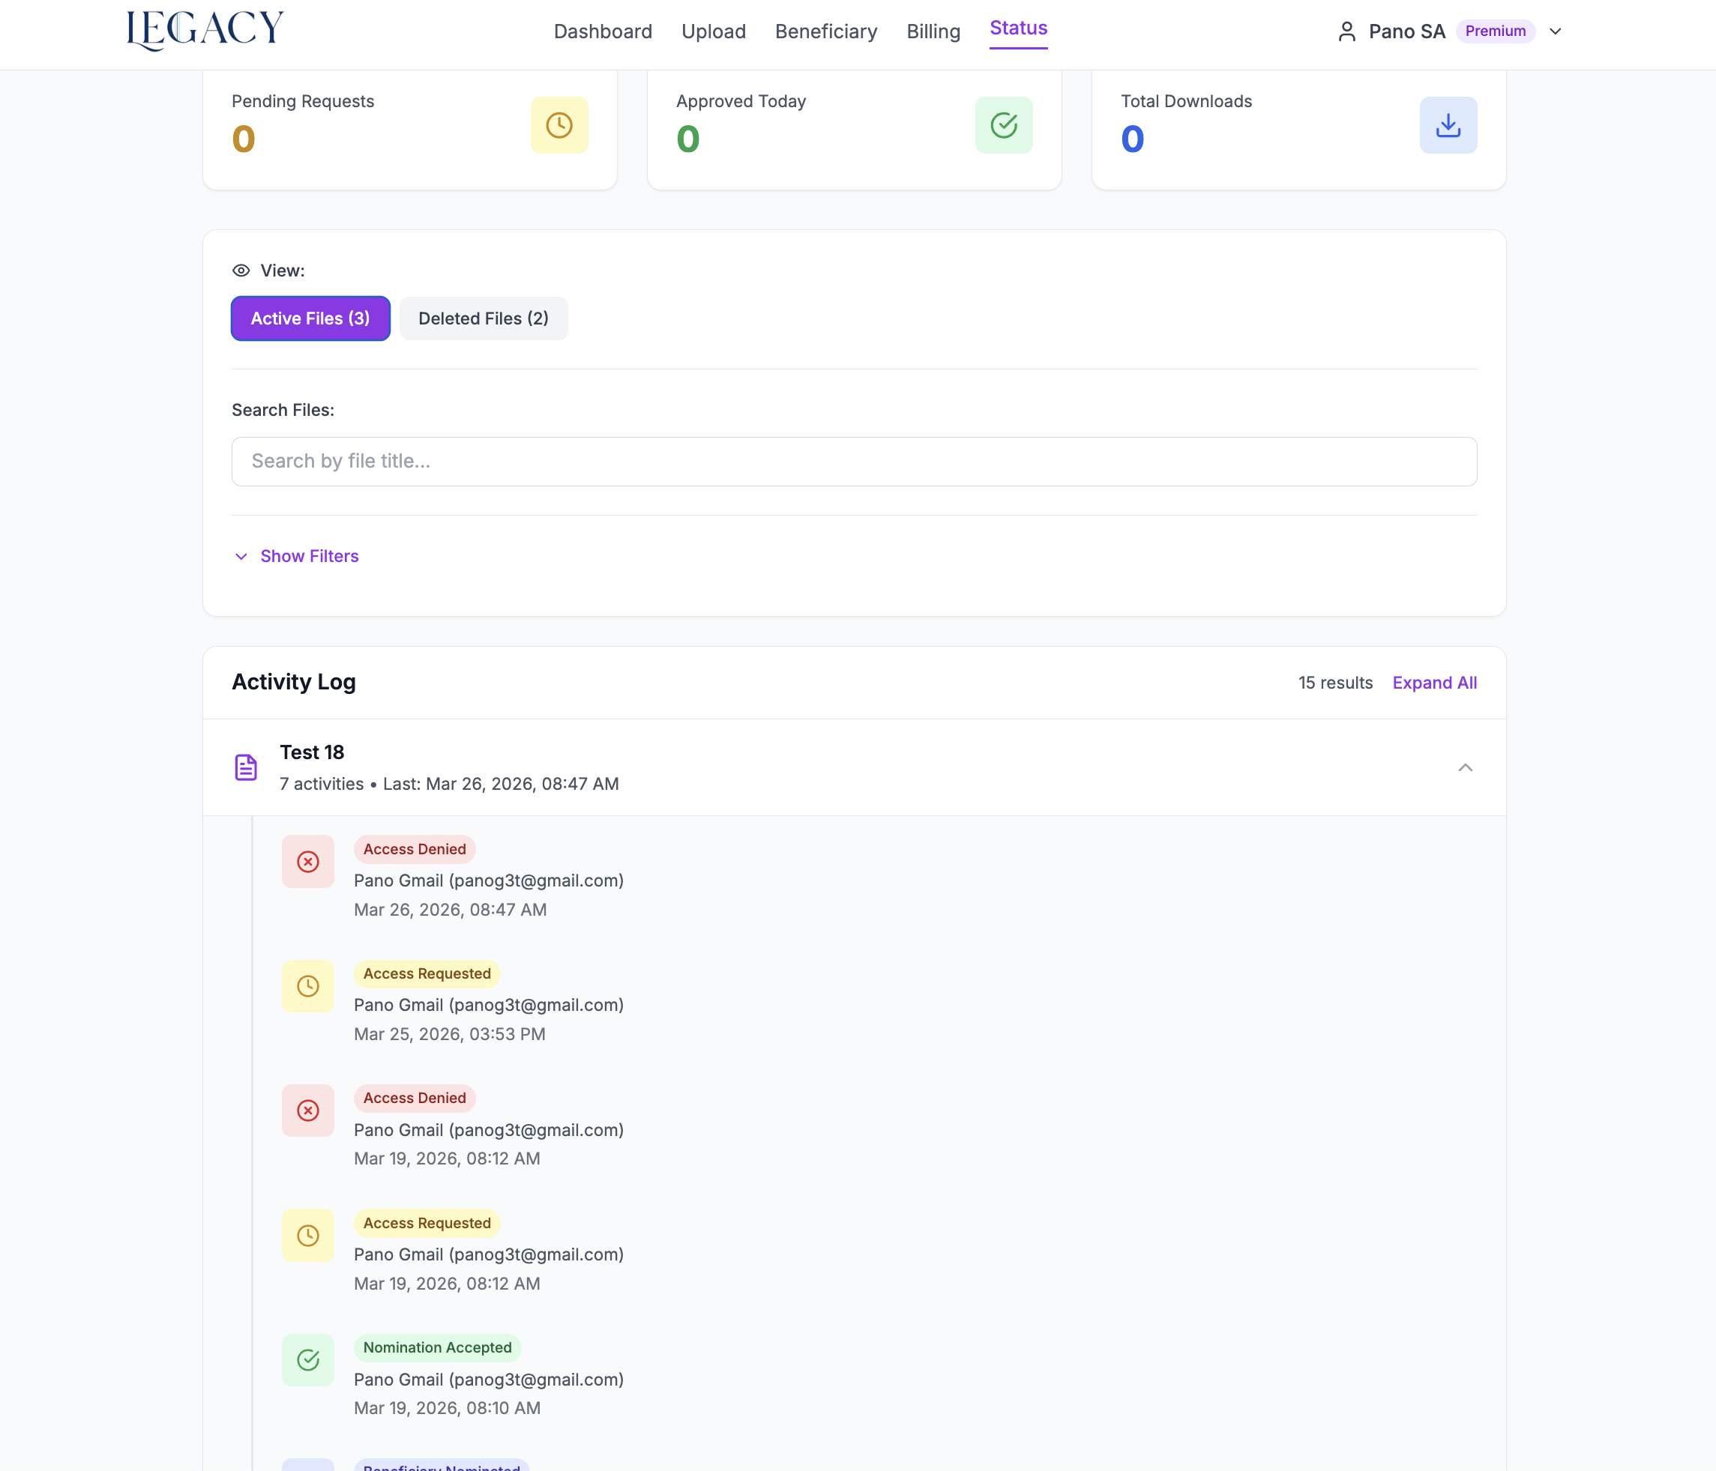The image size is (1716, 1471).
Task: Click the top Access Denied X icon
Action: click(x=308, y=862)
